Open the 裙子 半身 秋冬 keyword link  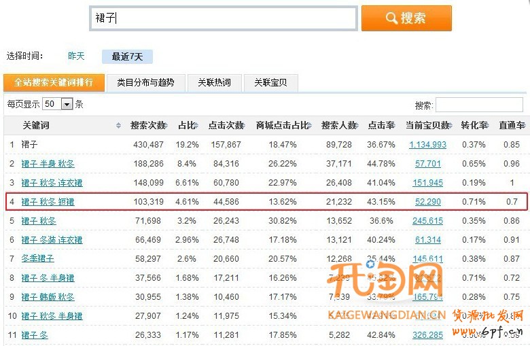48,164
